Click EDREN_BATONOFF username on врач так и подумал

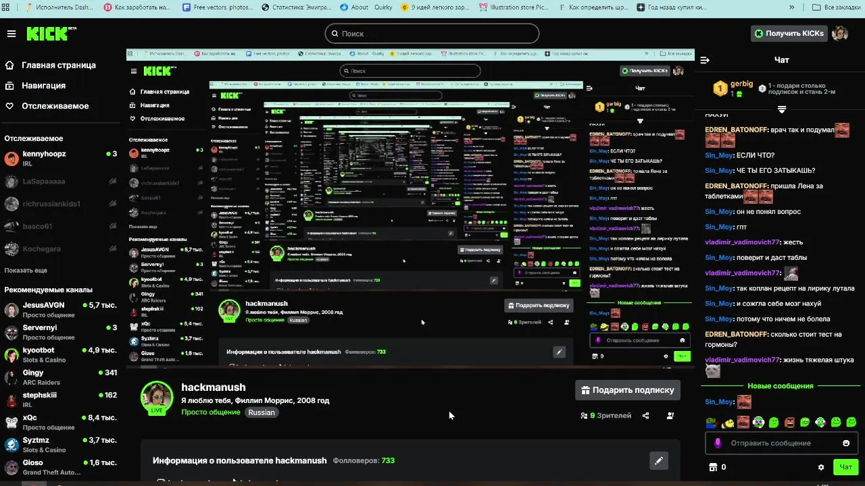(736, 130)
